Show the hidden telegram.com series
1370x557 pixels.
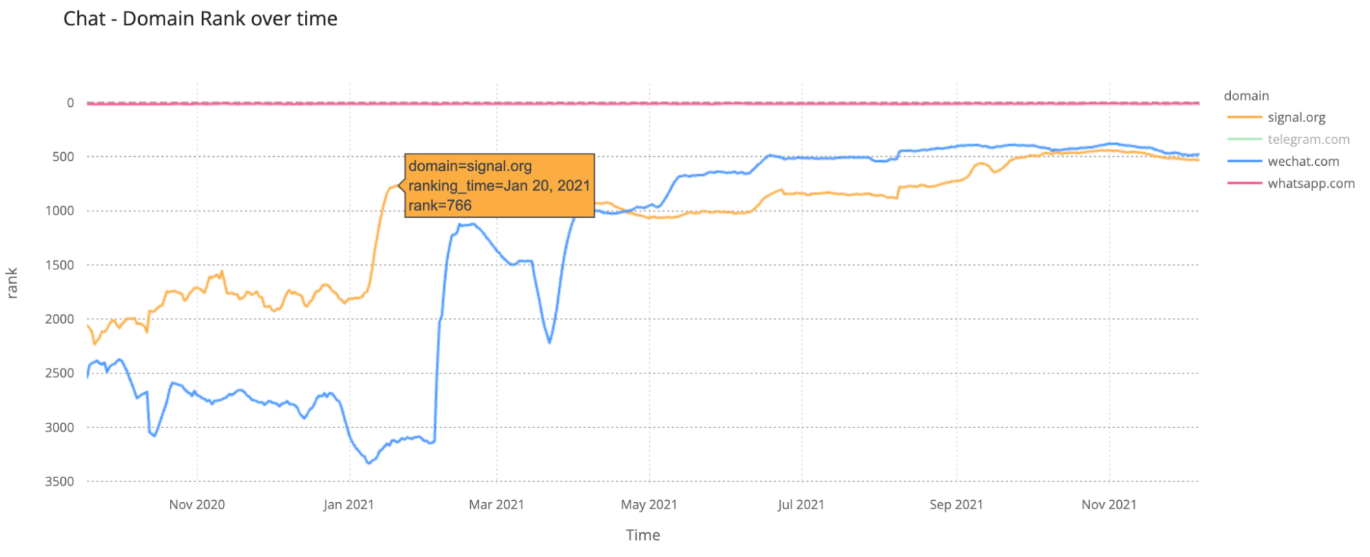[x=1308, y=139]
